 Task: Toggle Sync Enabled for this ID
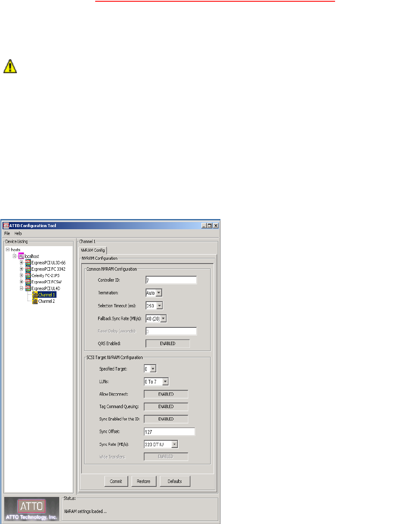[166, 419]
